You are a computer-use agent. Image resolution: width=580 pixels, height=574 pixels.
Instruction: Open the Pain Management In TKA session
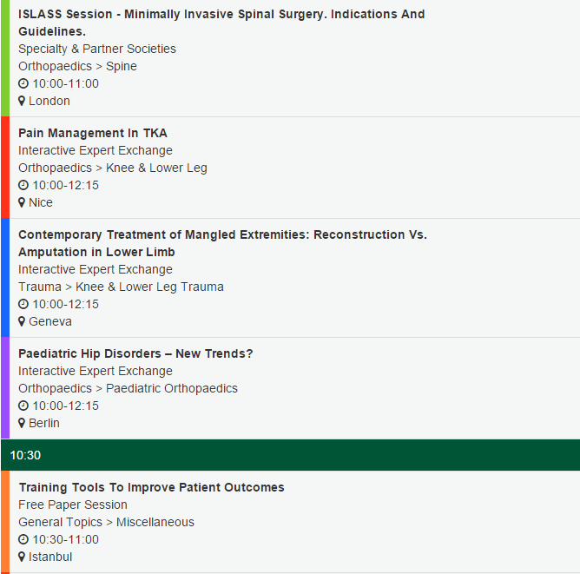[x=93, y=133]
